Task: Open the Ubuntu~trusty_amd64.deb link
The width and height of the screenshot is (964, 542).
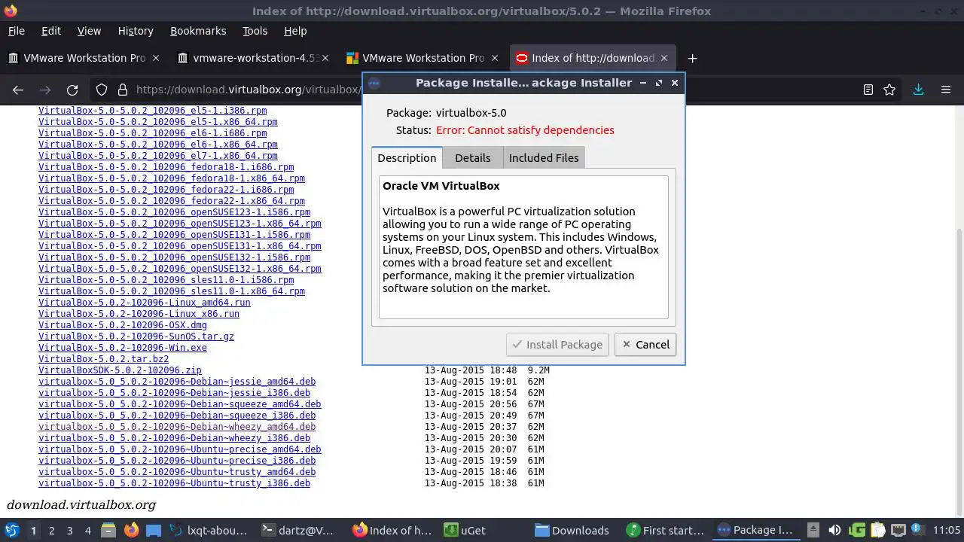Action: (177, 472)
